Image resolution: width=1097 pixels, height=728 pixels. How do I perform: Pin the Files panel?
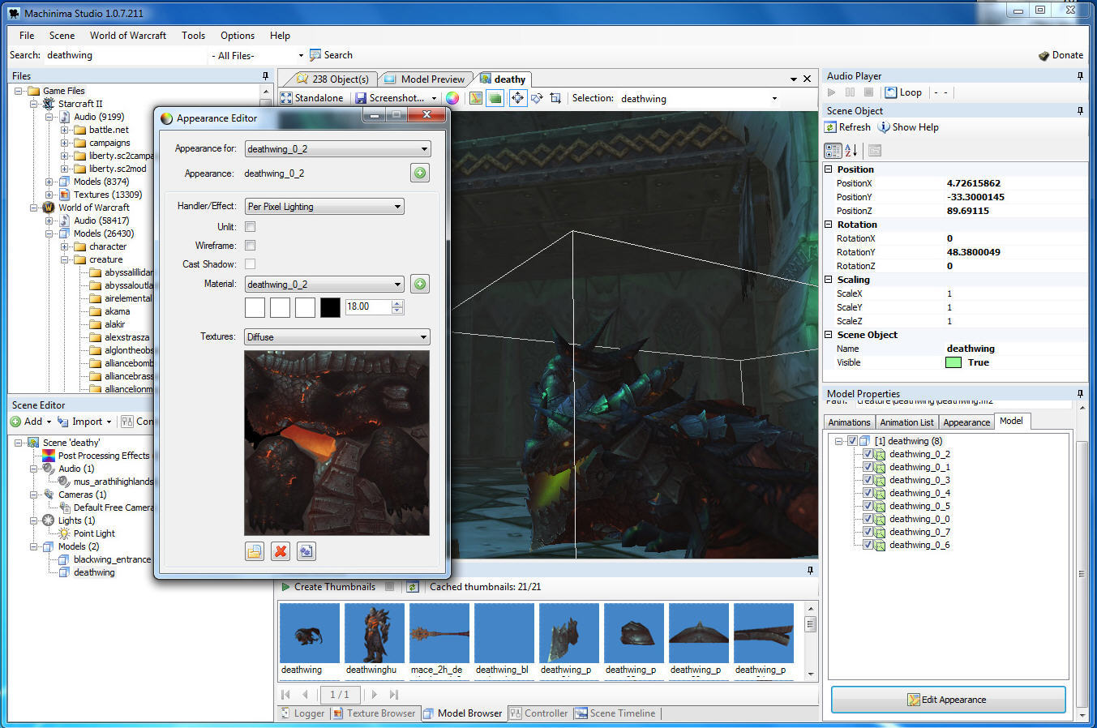265,75
